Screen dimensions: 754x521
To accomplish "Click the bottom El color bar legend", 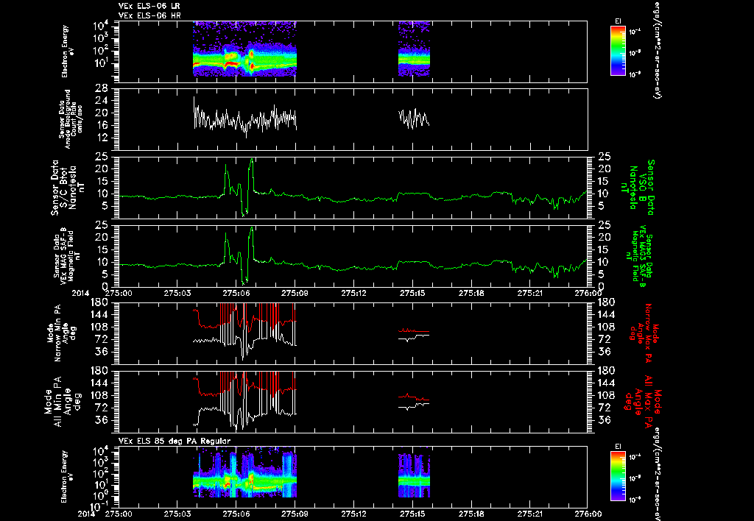I will tap(618, 476).
